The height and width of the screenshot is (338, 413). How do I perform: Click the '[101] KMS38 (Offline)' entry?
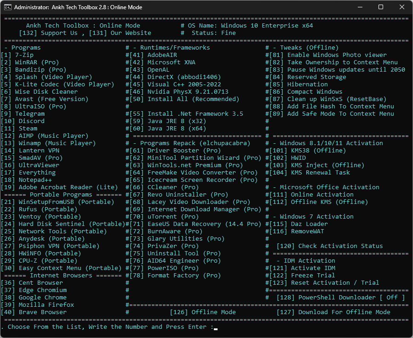tap(308, 151)
